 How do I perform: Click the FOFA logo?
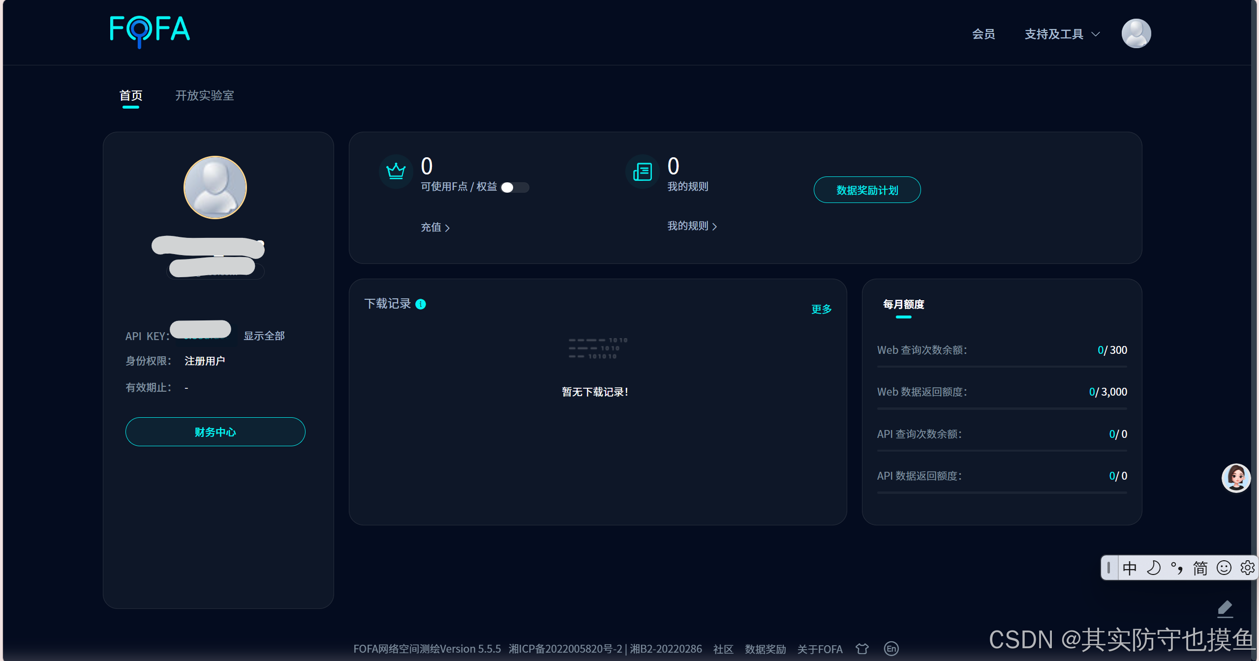click(150, 31)
